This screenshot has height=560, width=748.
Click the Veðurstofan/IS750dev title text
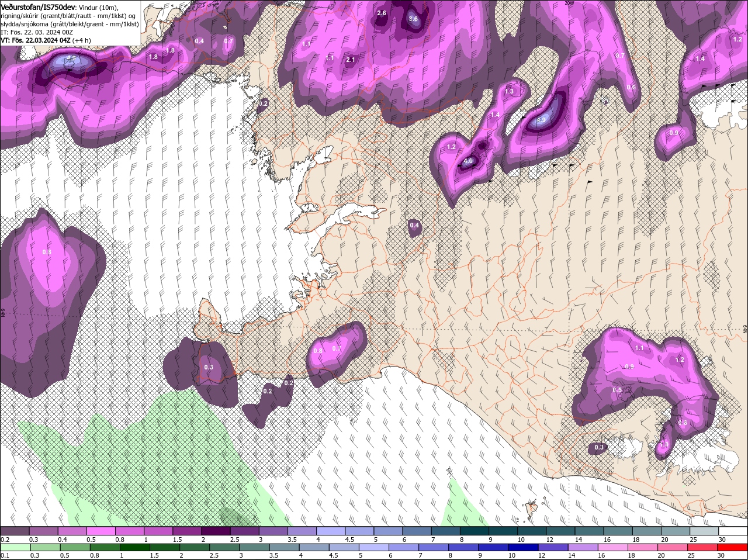click(x=38, y=6)
